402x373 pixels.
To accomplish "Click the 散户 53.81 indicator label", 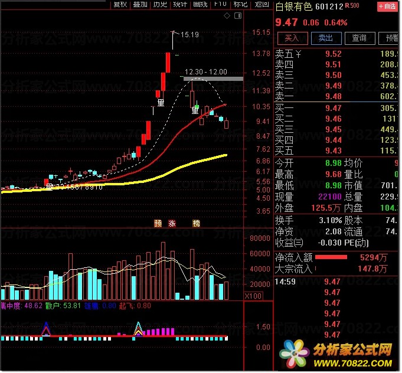I will coord(63,306).
